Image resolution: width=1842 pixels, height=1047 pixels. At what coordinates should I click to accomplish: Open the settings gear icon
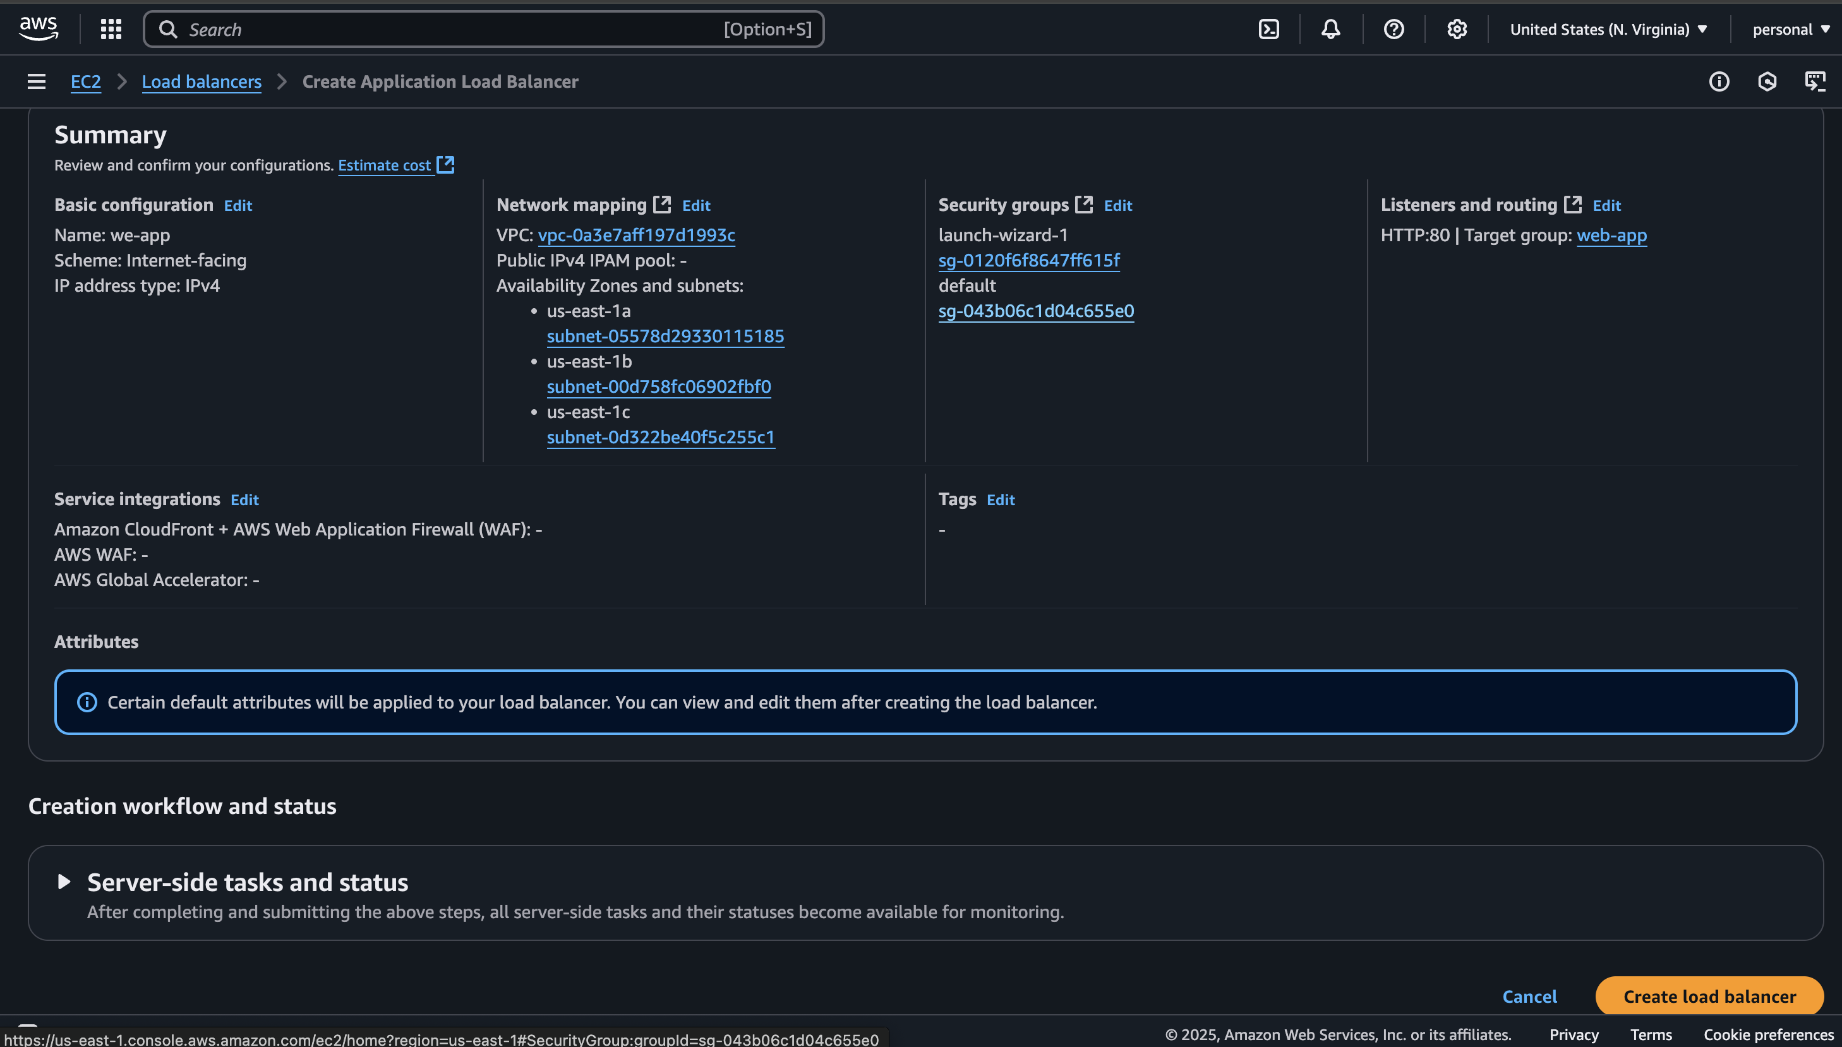pos(1457,29)
